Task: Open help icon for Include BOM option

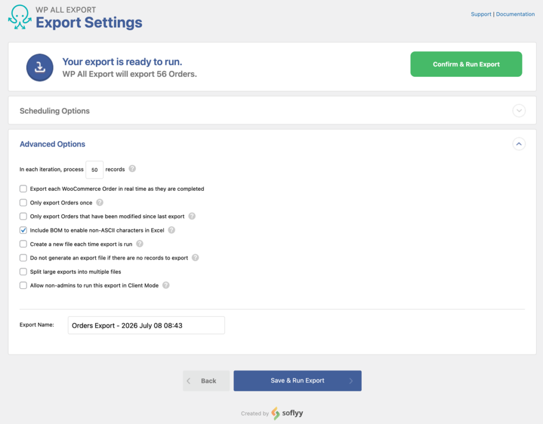Action: pyautogui.click(x=171, y=230)
